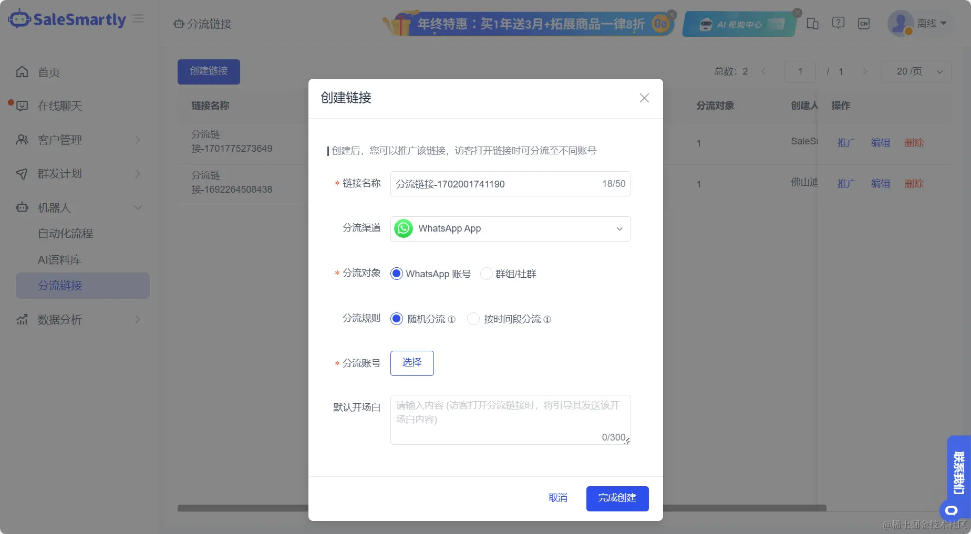
Task: Grab the text area resize handle
Action: pyautogui.click(x=627, y=441)
